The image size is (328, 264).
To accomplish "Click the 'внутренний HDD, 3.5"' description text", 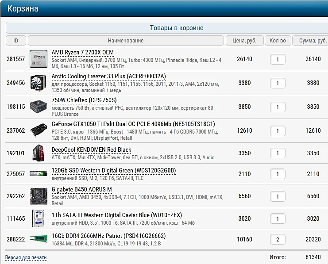I will coord(123,223).
